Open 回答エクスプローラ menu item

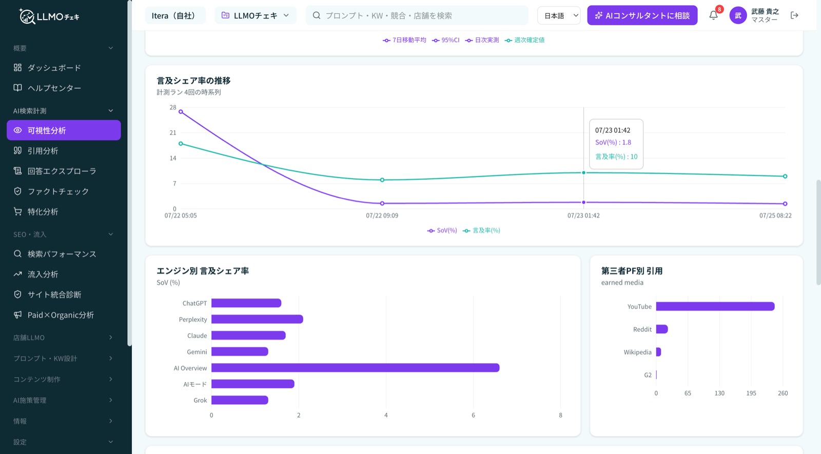tap(64, 171)
